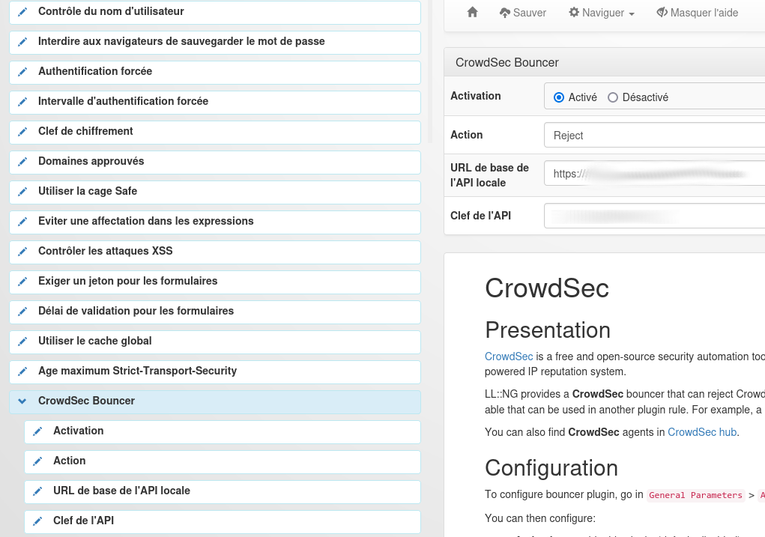Select the Désactivé radio button
765x537 pixels.
(x=613, y=97)
